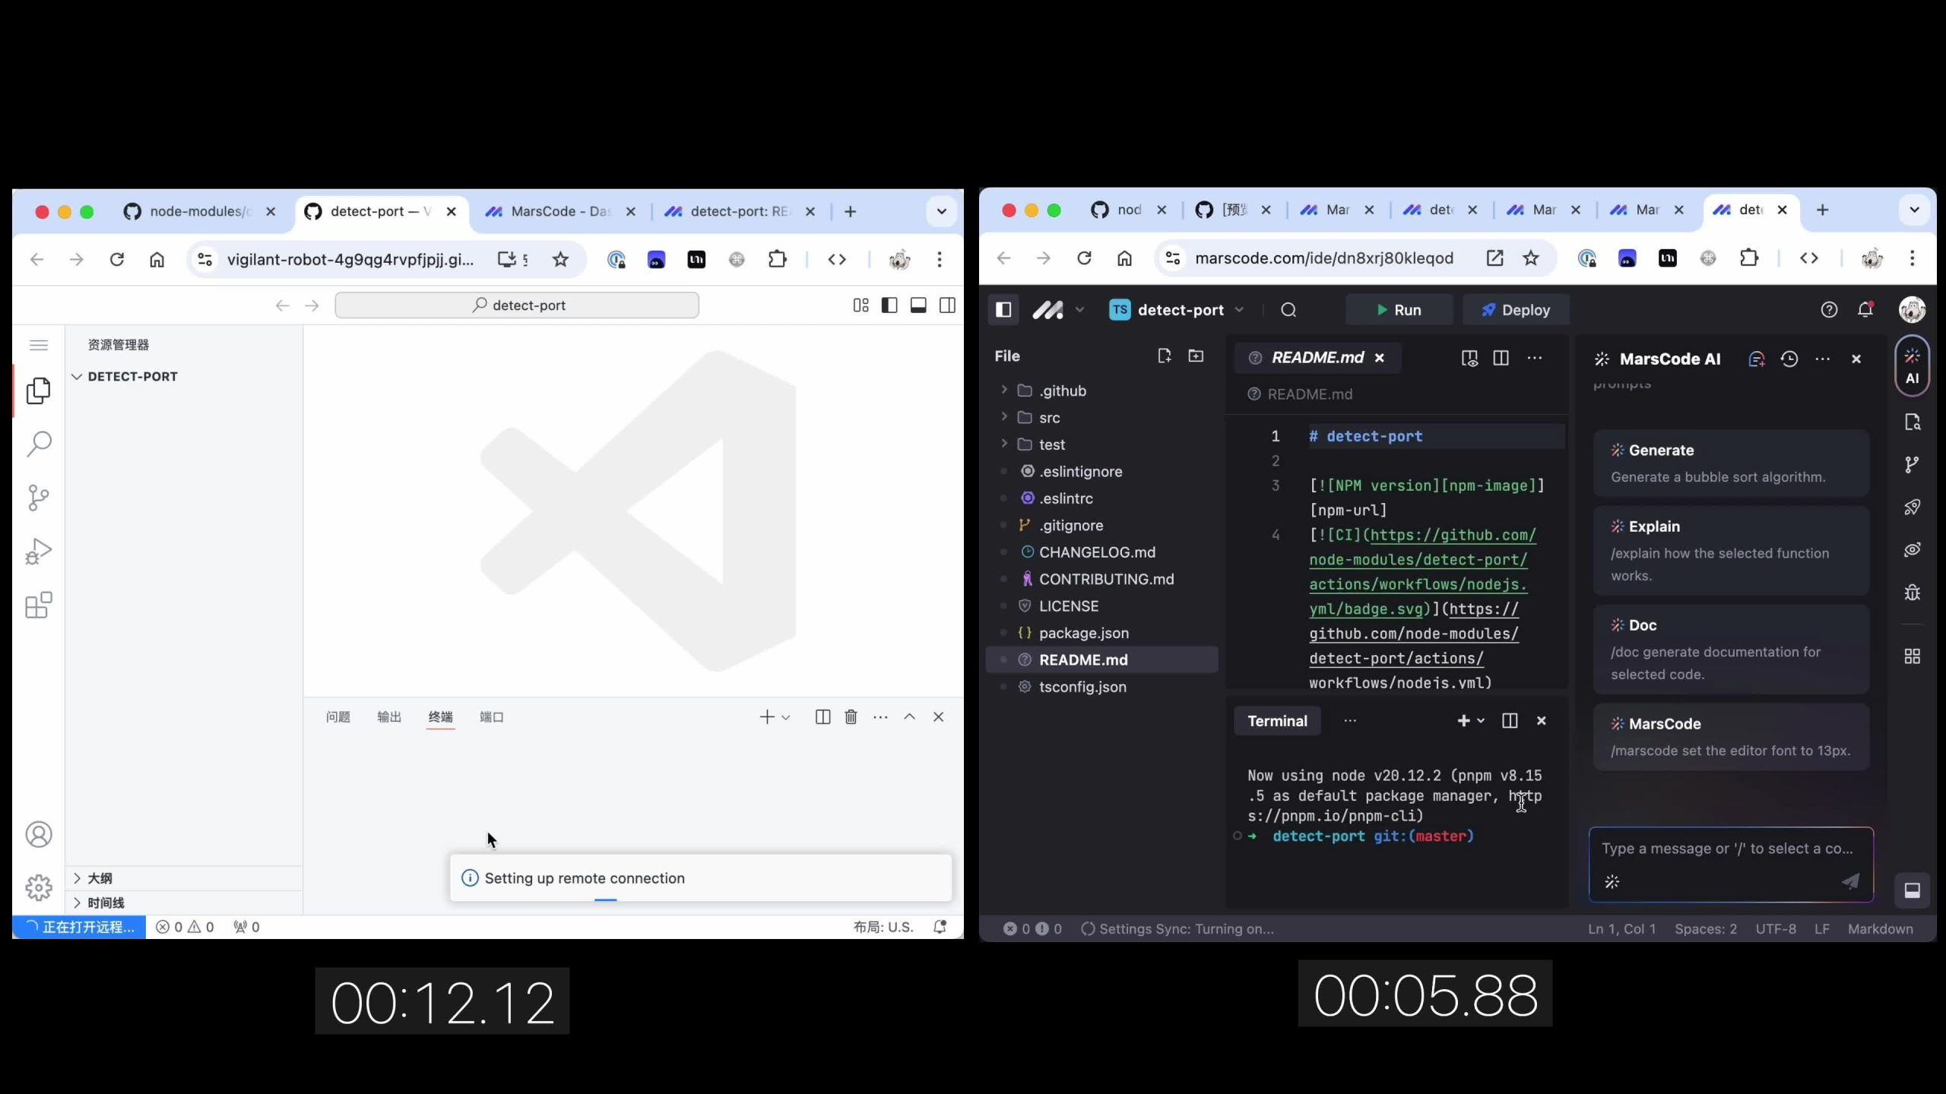The image size is (1946, 1094).
Task: Open MarsCode chat history icon
Action: [1789, 359]
